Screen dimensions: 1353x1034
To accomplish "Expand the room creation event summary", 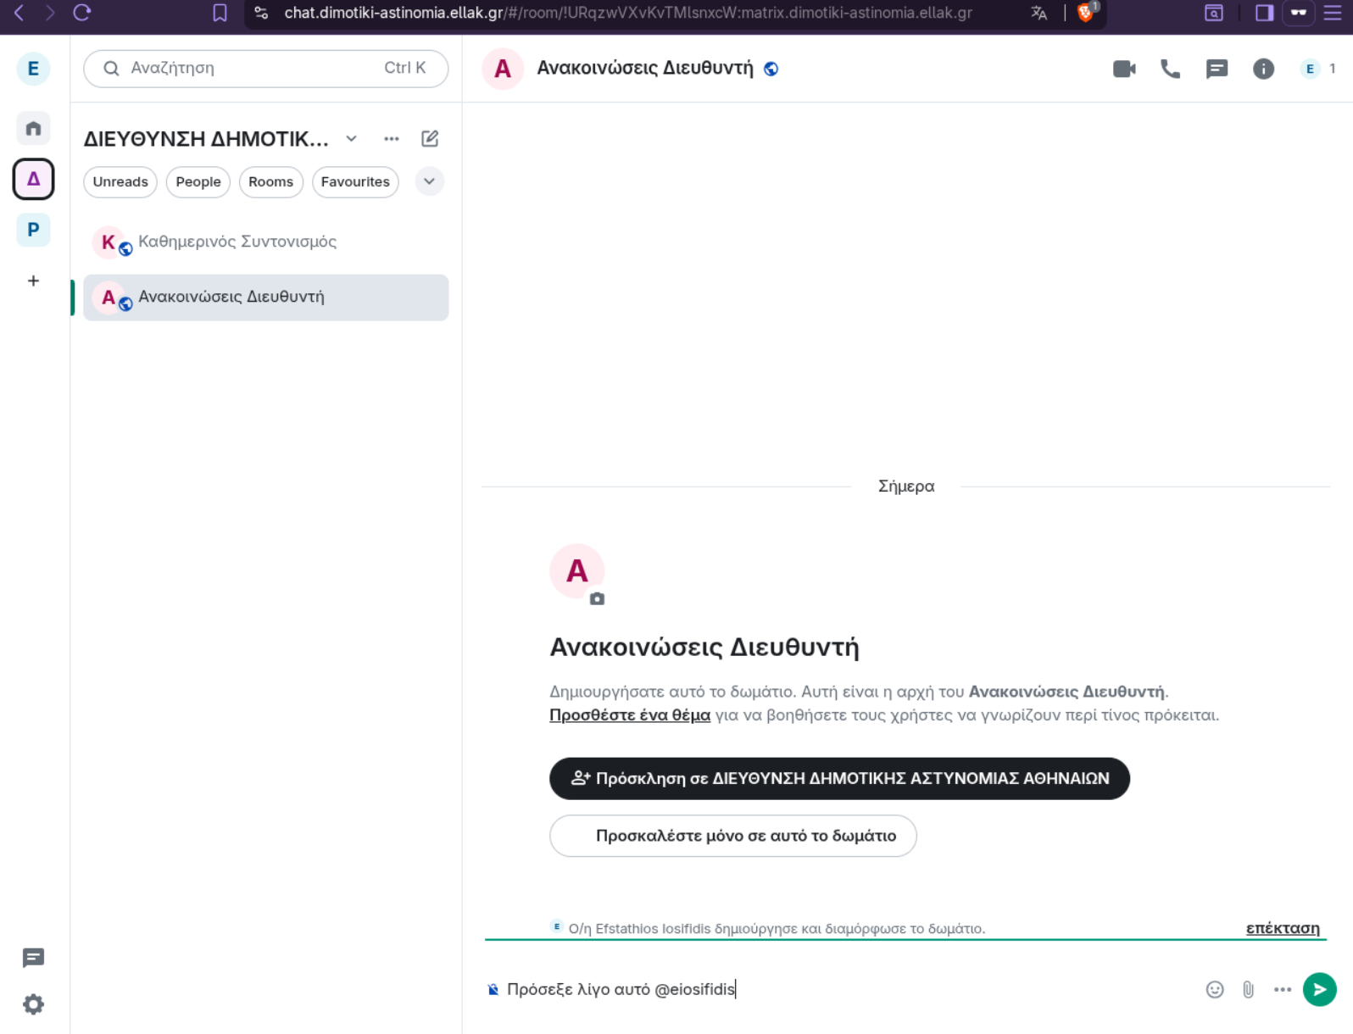I will click(x=1282, y=928).
